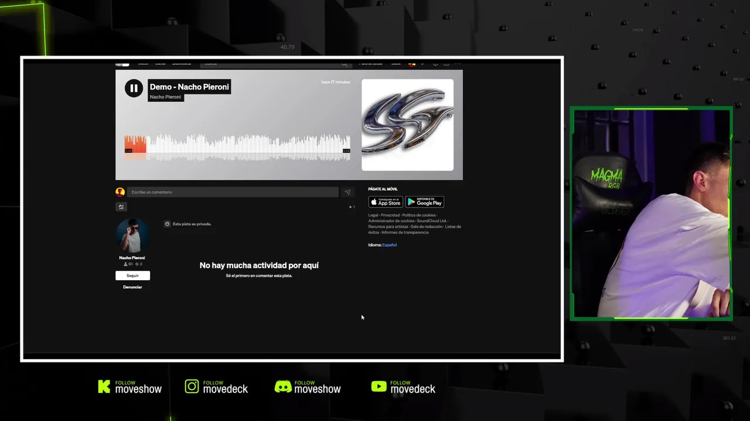Click the Escribe un comentario field
750x421 pixels.
click(x=233, y=192)
